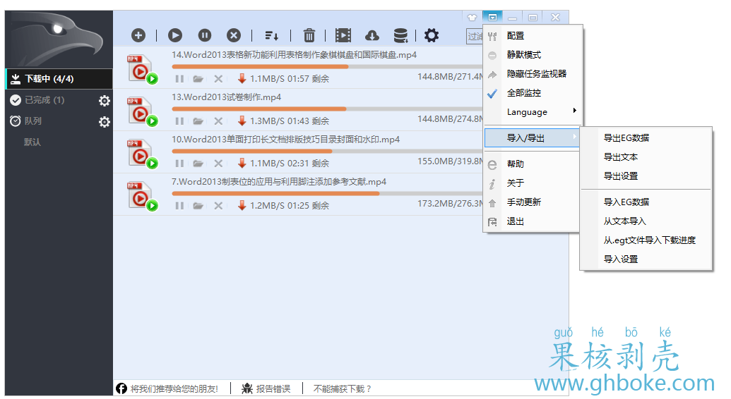Click the pause all downloads toolbar icon
The width and height of the screenshot is (731, 399).
[x=204, y=35]
